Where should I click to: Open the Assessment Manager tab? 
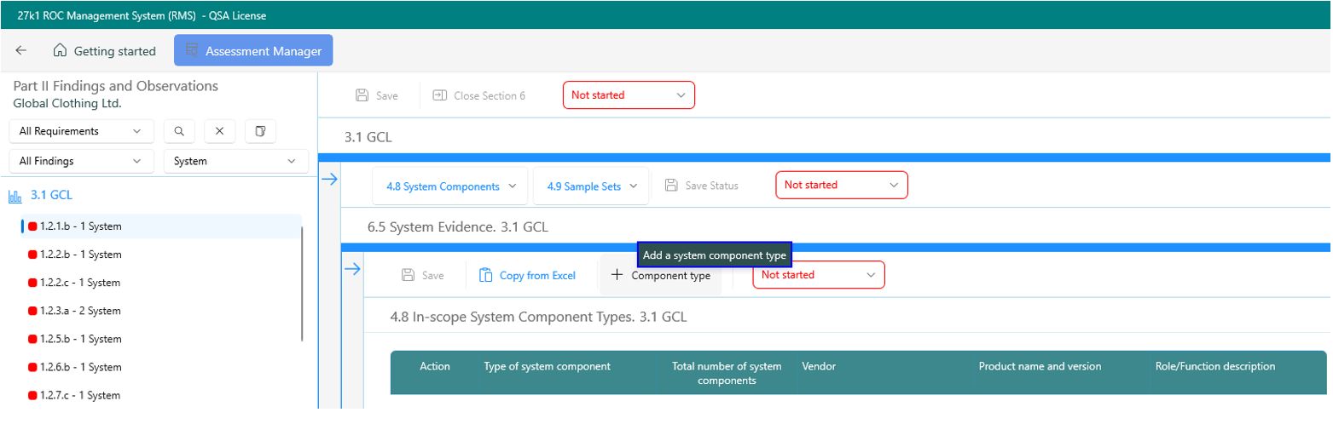(x=253, y=51)
